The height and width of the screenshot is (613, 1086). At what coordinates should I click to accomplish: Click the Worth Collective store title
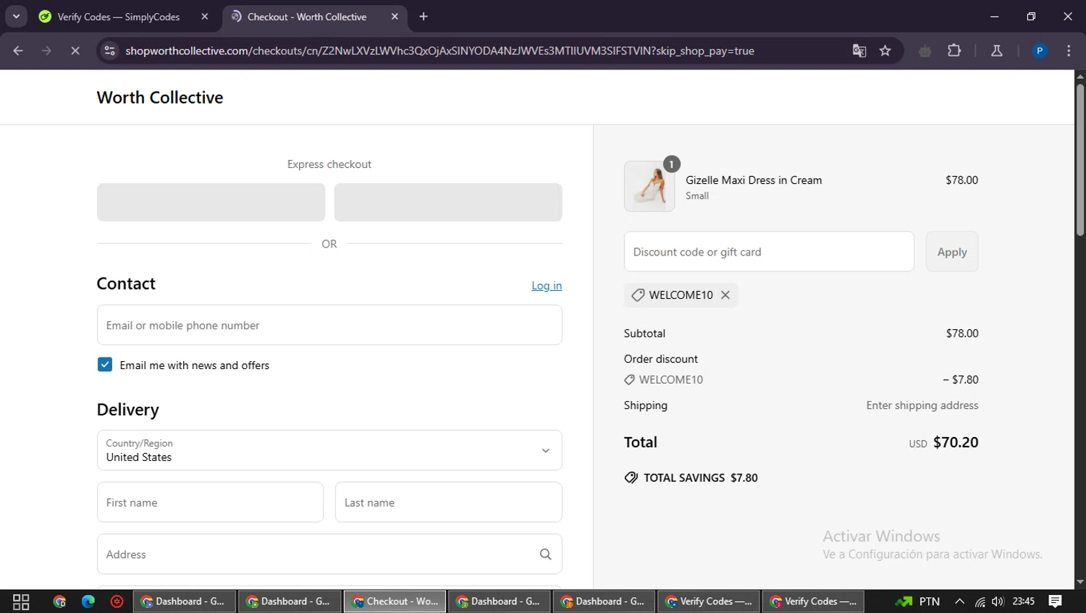pos(160,98)
